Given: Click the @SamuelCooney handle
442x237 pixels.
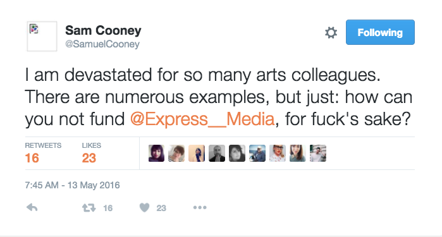Looking at the screenshot, I should [102, 44].
